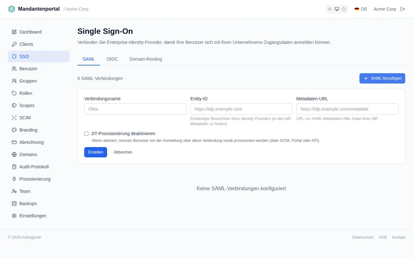Image resolution: width=413 pixels, height=258 pixels.
Task: Switch to the SAML tab
Action: coord(89,59)
